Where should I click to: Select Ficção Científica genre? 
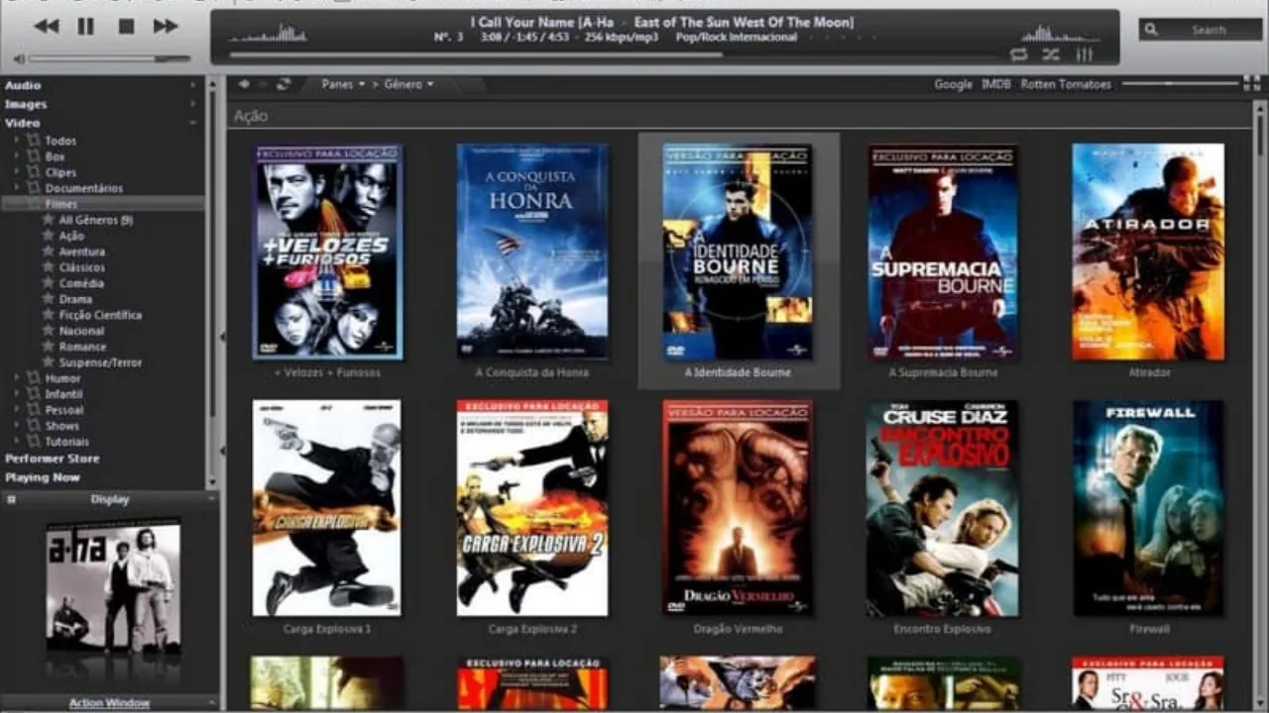100,315
